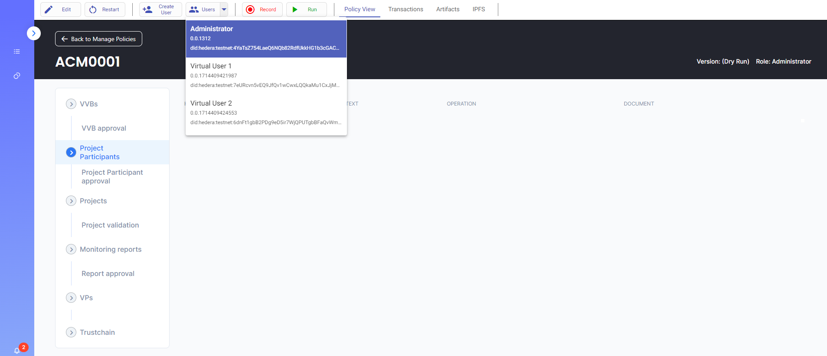The image size is (827, 356).
Task: Expand the left sidebar with arrow button
Action: point(34,33)
